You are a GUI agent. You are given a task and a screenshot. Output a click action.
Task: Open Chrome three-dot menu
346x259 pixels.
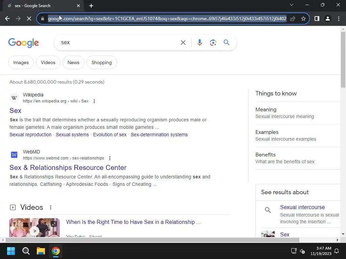(x=339, y=19)
